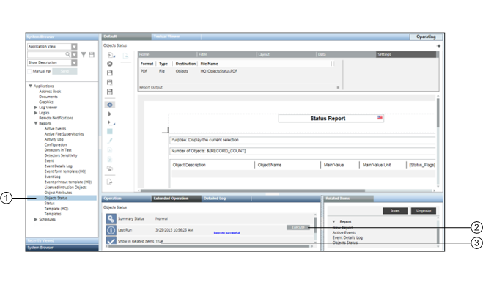Collapse the Reports tree node

click(x=35, y=123)
